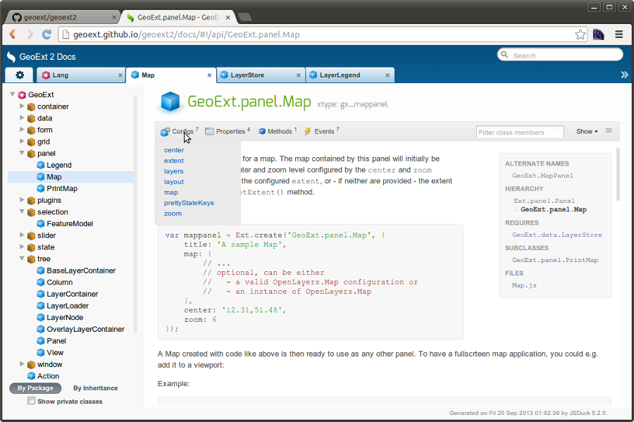
Task: Click the browser extension flag icon
Action: click(x=598, y=35)
